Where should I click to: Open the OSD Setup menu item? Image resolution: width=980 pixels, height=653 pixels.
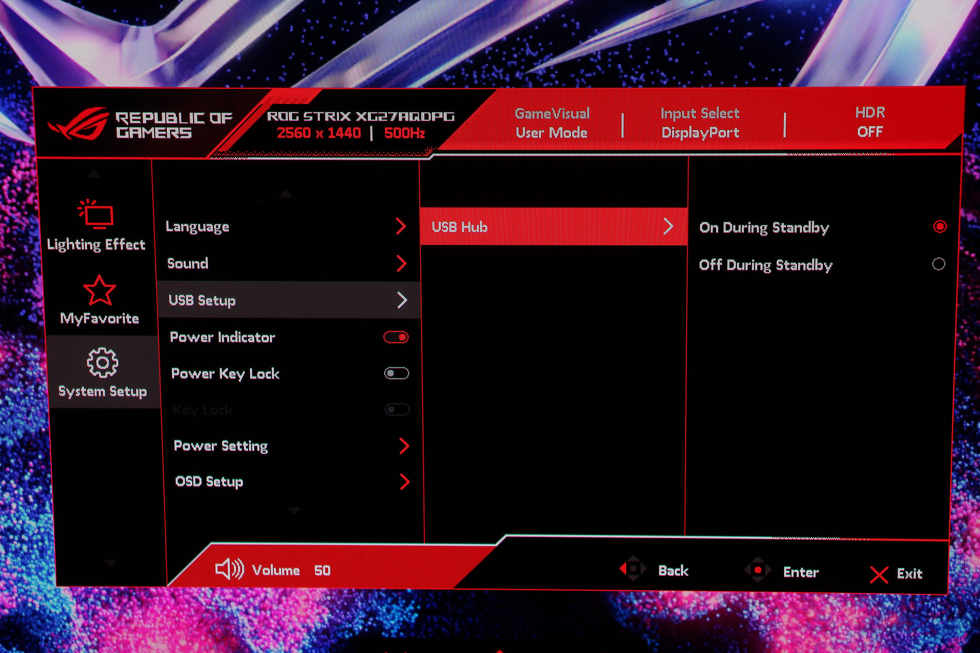pyautogui.click(x=209, y=482)
